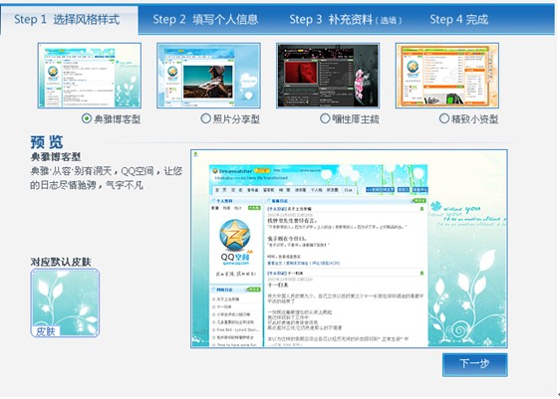Click the large preview image of blog
This screenshot has height=399, width=560.
[x=349, y=249]
